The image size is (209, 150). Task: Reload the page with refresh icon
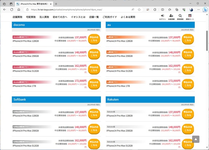click(x=12, y=9)
